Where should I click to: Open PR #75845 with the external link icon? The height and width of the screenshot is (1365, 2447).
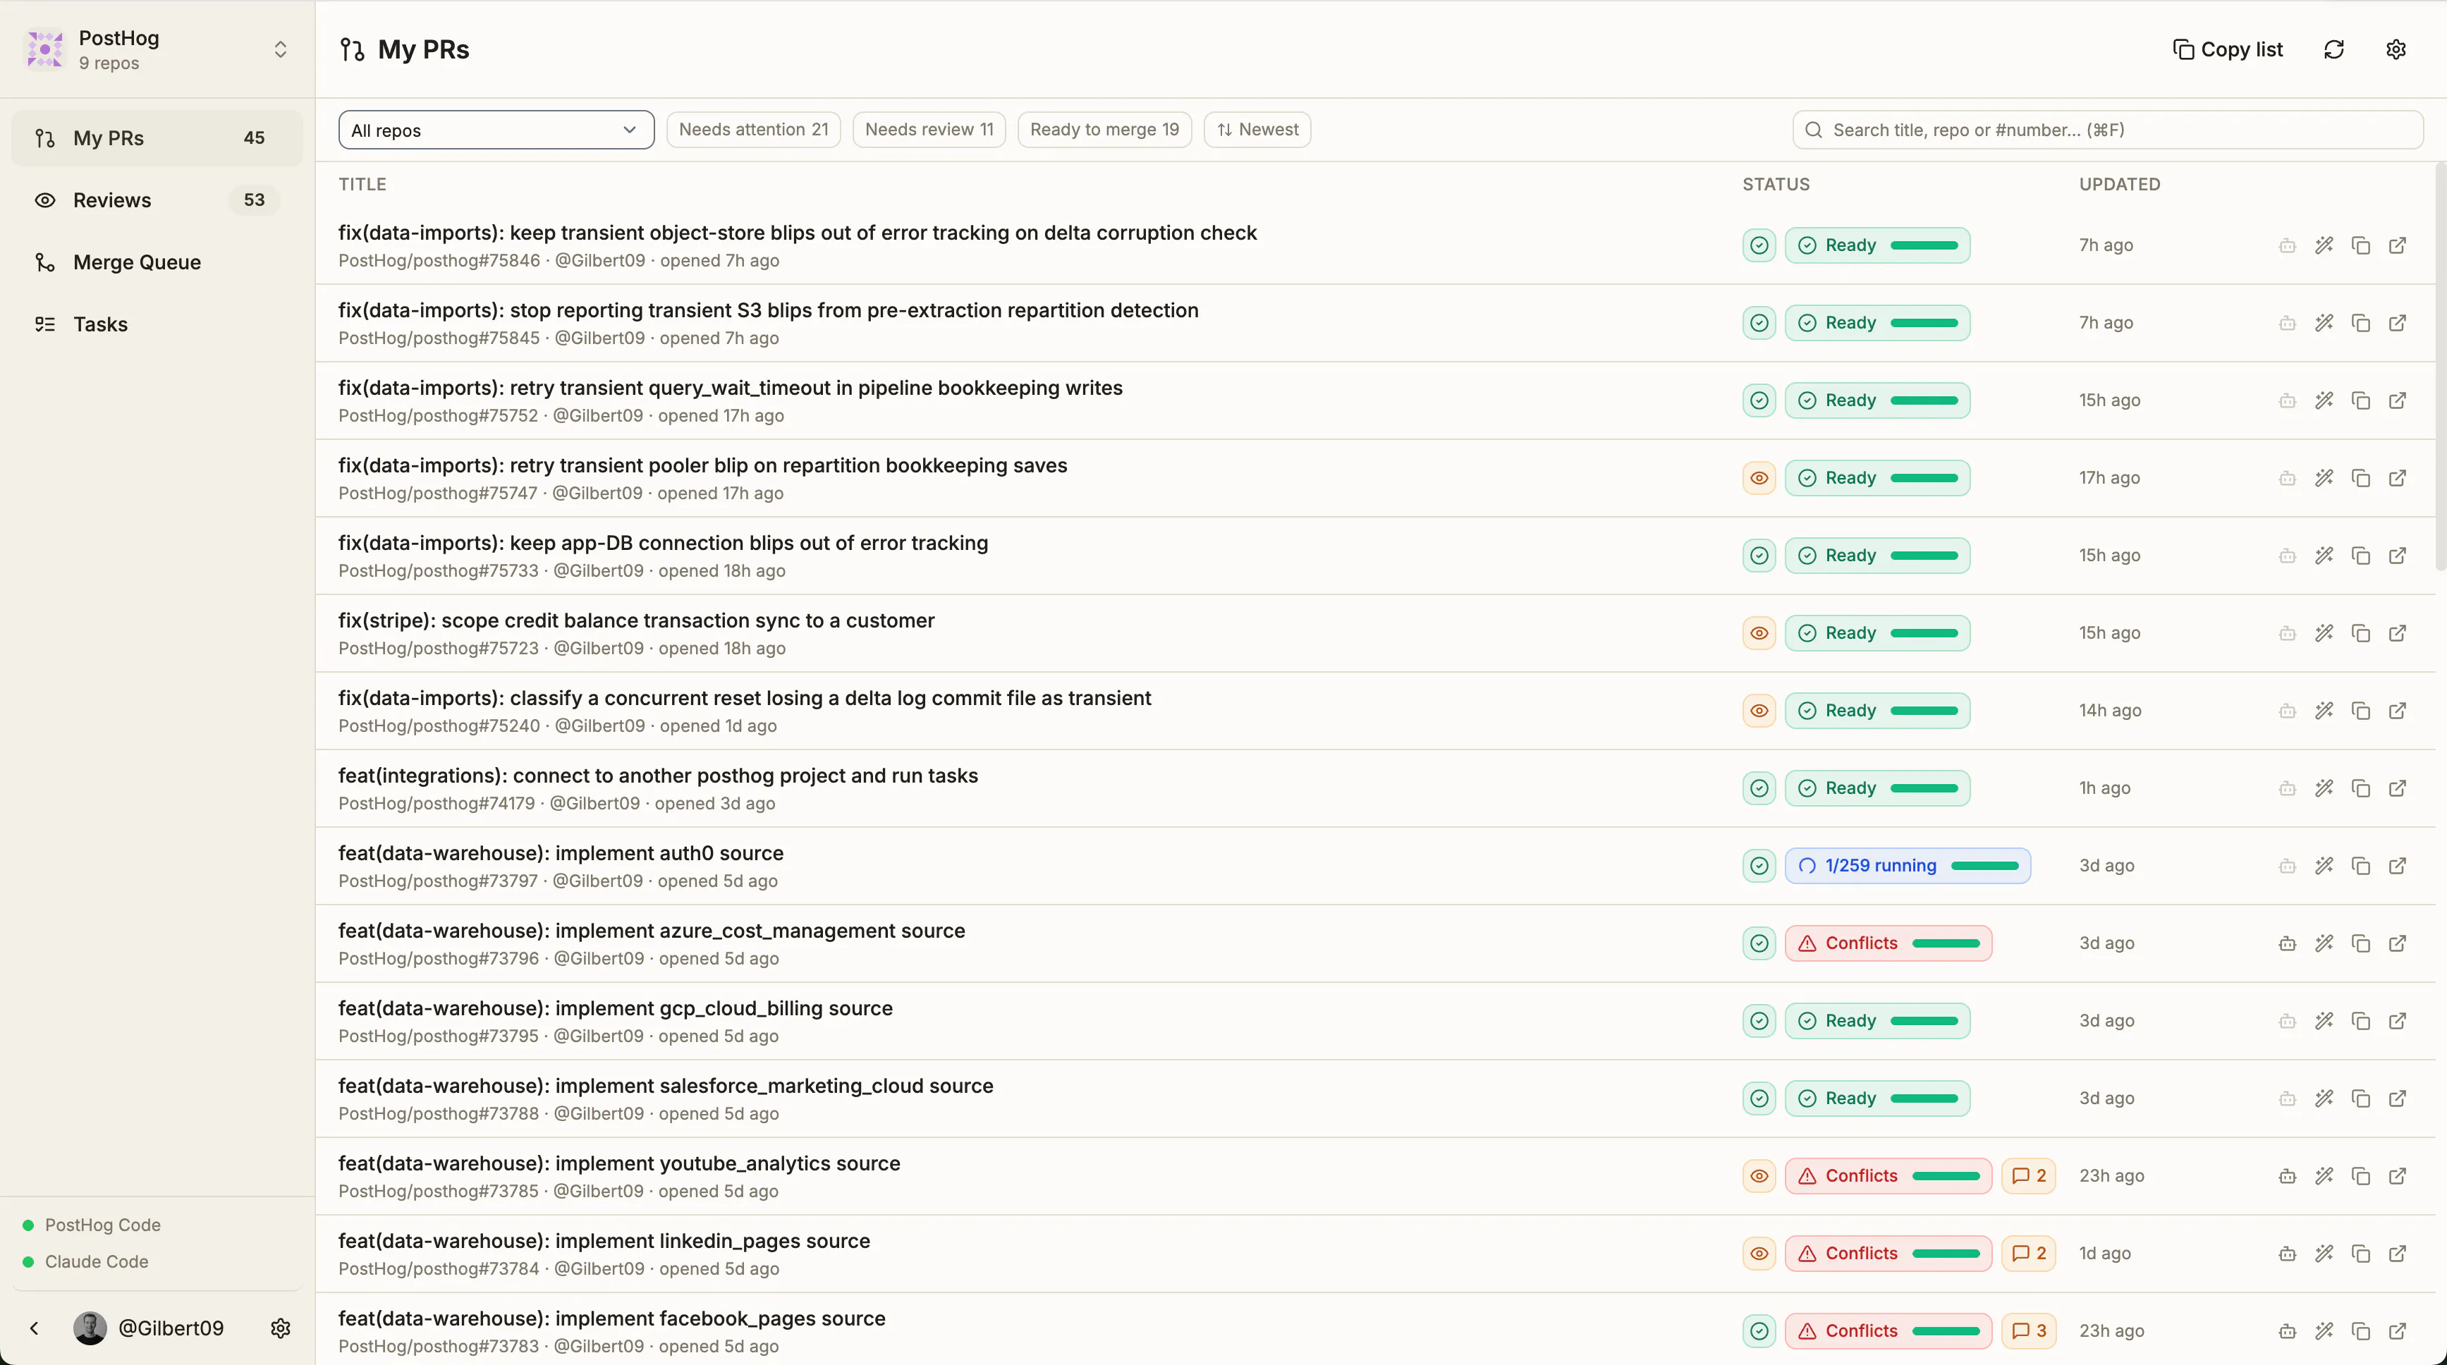click(x=2398, y=323)
